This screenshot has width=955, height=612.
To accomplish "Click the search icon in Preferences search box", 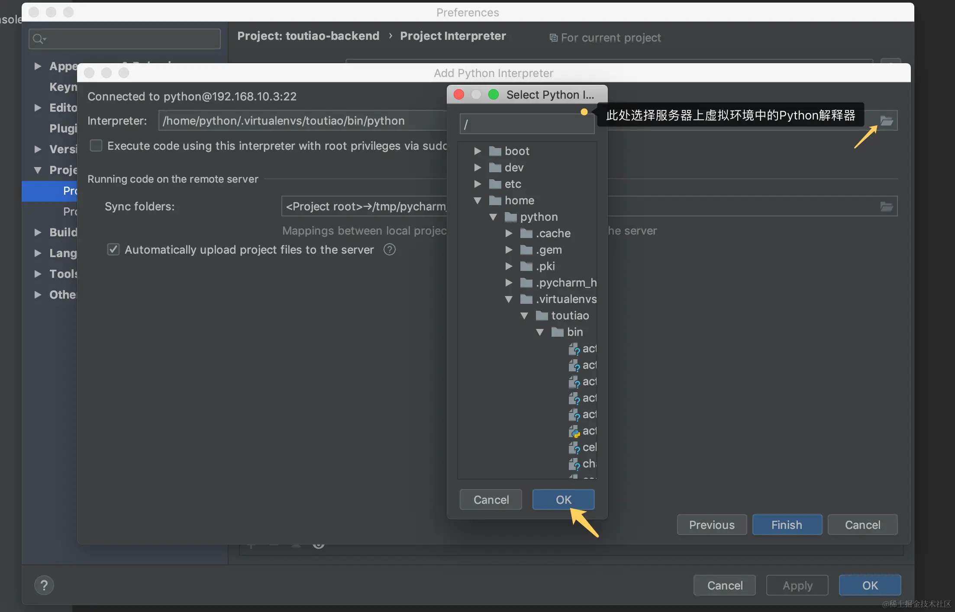I will [39, 39].
